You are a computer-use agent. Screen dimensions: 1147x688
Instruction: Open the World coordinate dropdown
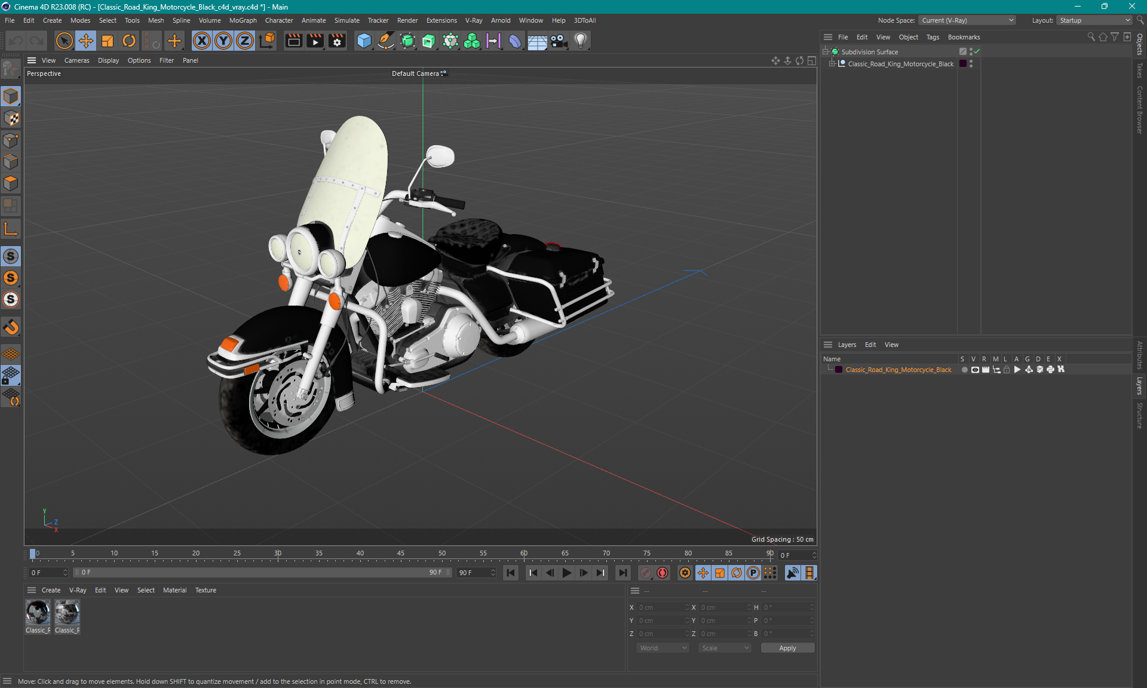[663, 648]
